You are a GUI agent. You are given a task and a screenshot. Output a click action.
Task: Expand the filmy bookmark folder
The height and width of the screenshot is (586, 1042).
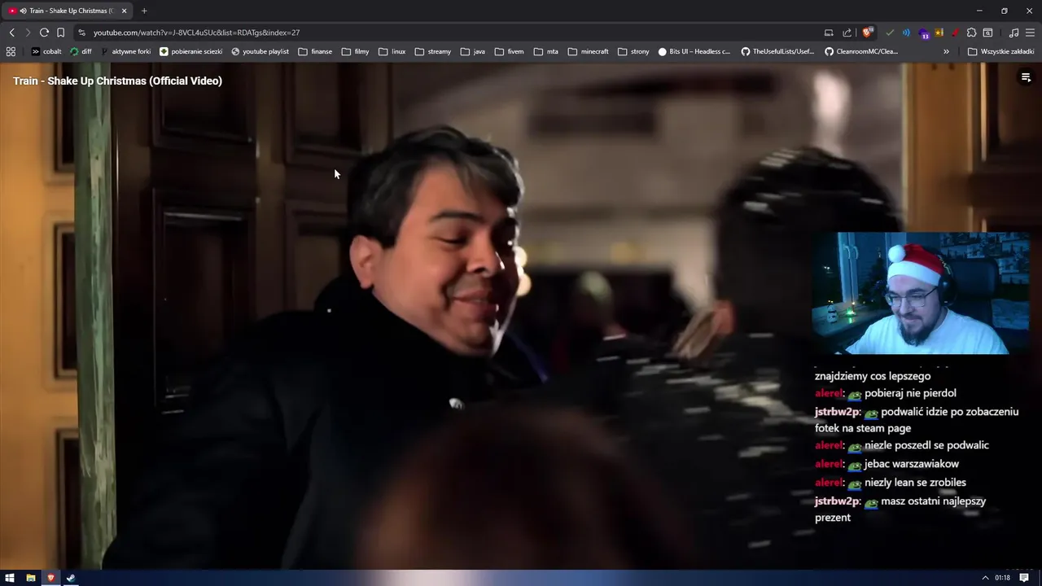tap(355, 51)
